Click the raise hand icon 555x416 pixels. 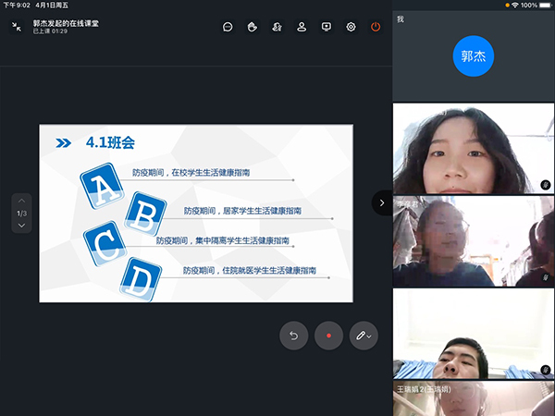253,27
